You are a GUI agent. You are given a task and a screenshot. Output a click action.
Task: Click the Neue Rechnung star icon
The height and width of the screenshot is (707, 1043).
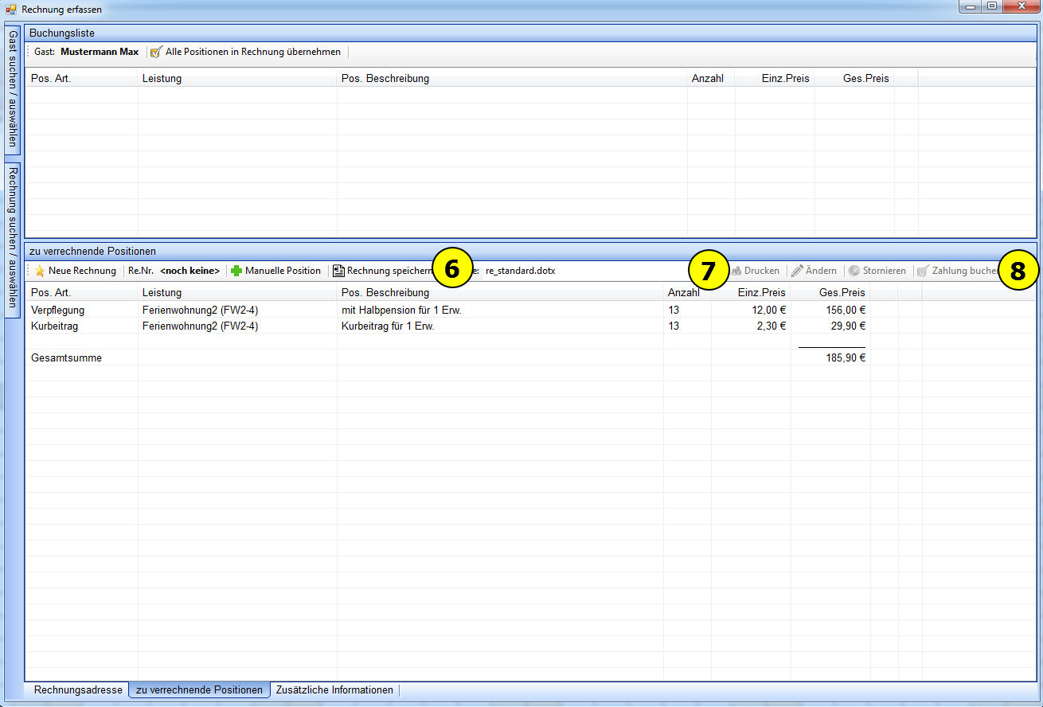click(39, 271)
